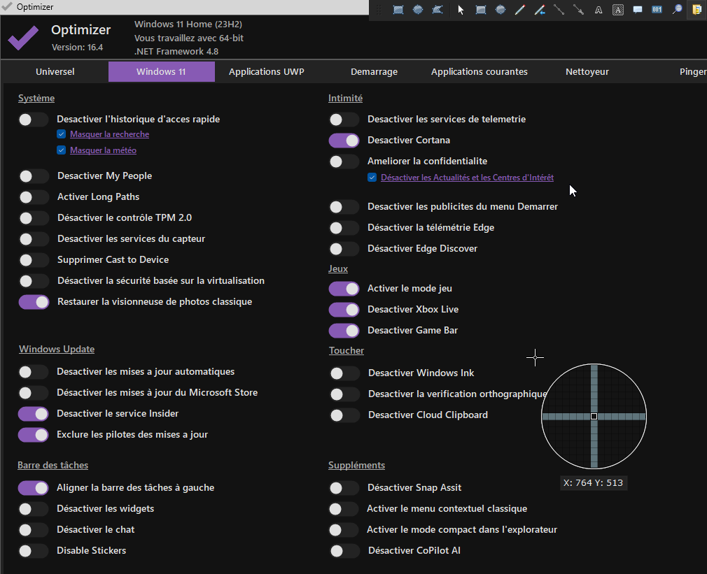Select the ellipse region capture tool

(418, 10)
